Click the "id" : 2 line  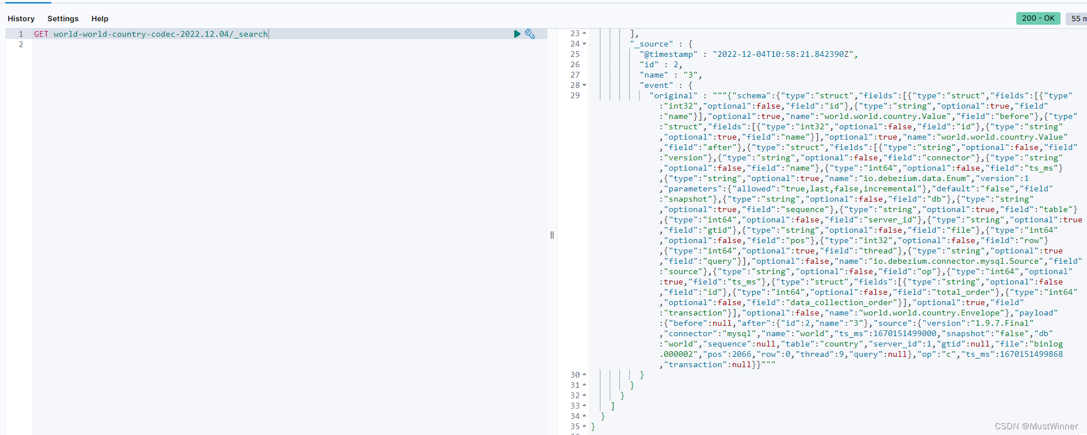[x=661, y=64]
